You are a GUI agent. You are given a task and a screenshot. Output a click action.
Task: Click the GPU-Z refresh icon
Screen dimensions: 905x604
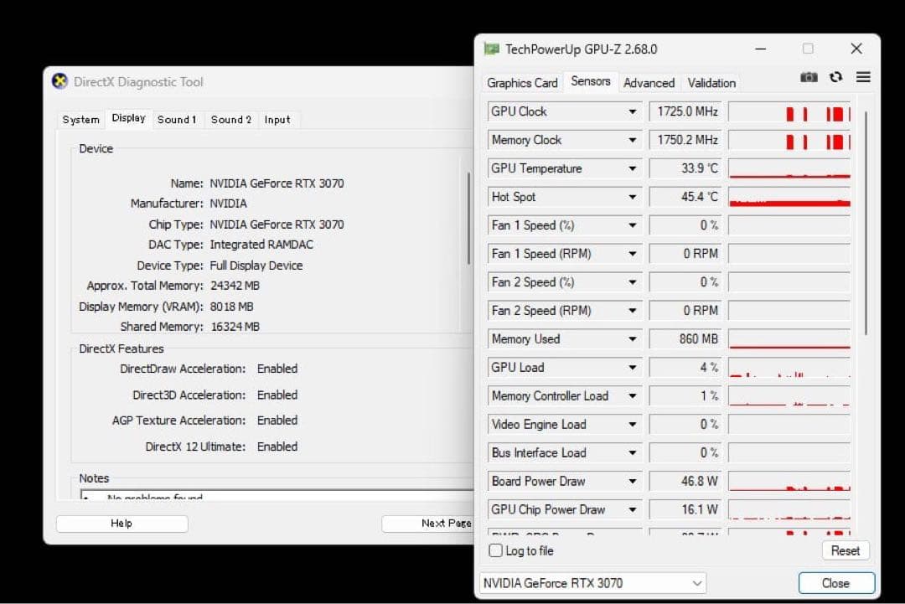pyautogui.click(x=835, y=77)
